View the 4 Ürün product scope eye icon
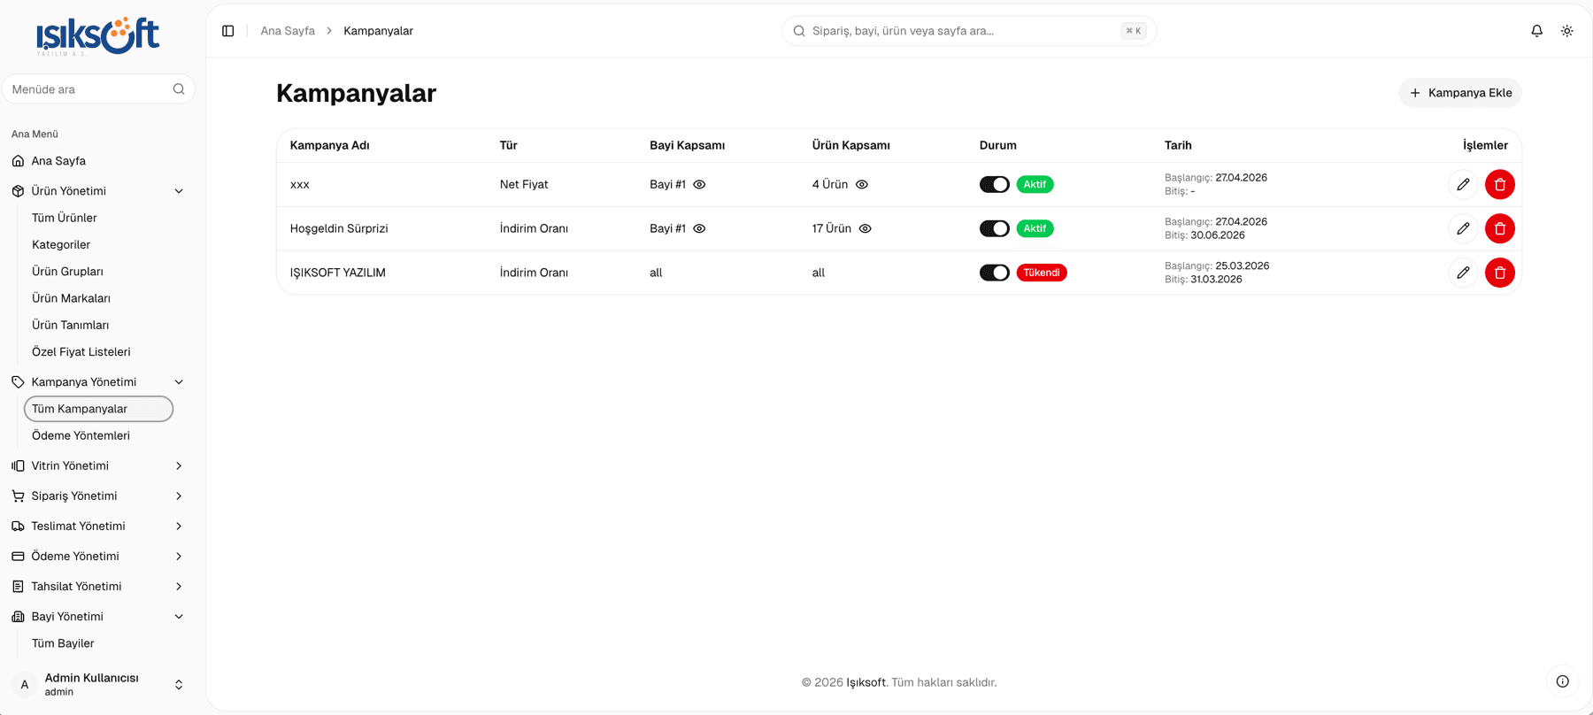Image resolution: width=1593 pixels, height=715 pixels. pyautogui.click(x=862, y=184)
